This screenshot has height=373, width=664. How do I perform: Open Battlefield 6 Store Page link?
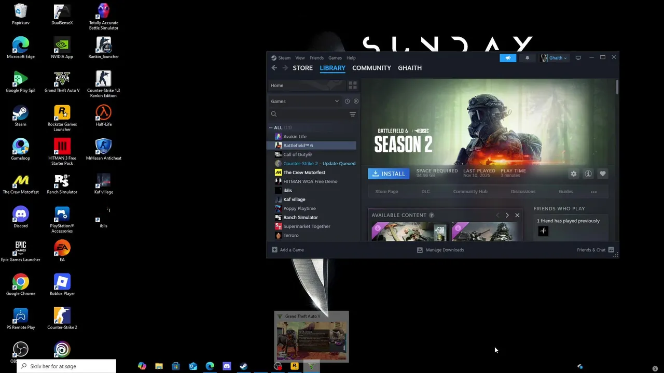(x=386, y=192)
